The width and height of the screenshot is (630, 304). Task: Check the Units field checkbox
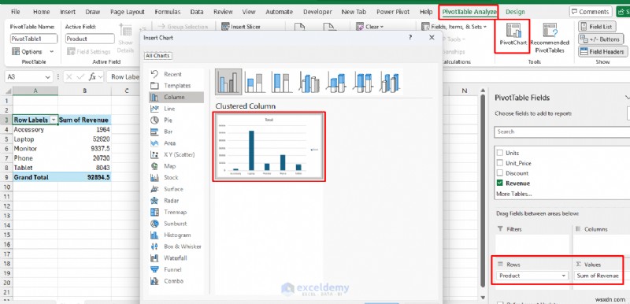tap(500, 153)
